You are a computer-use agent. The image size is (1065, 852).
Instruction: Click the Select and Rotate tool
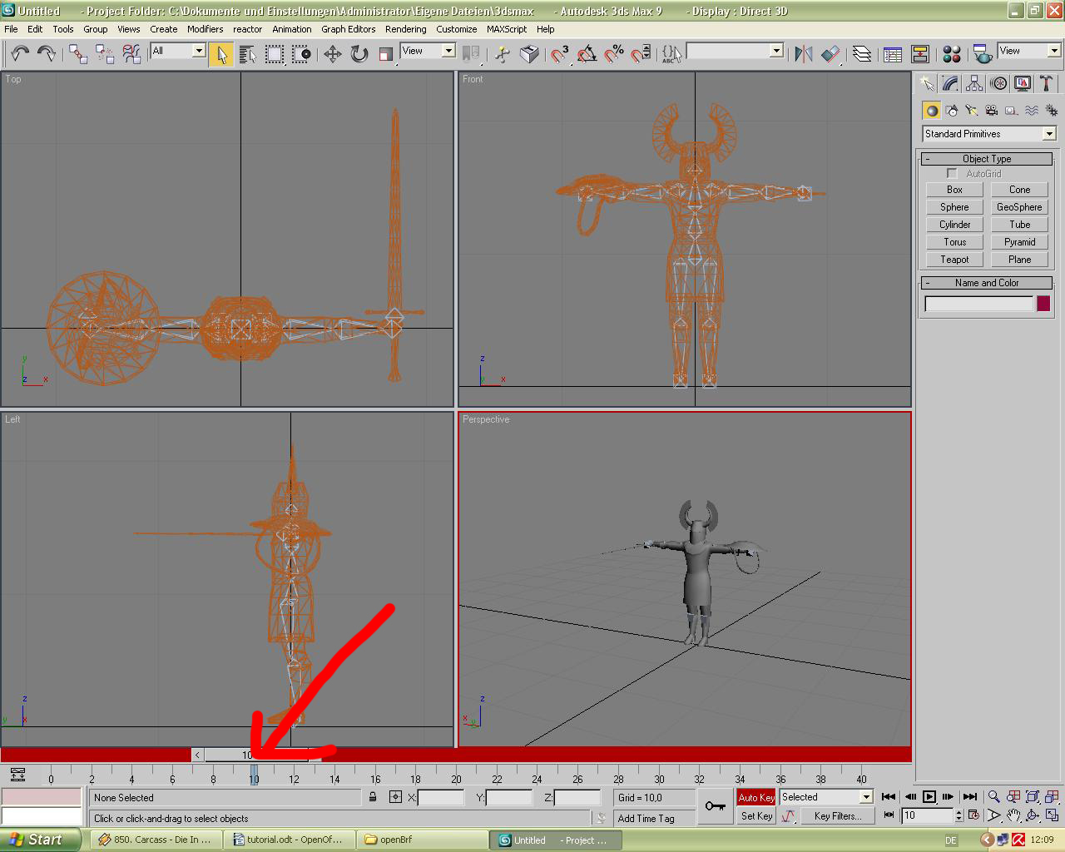click(359, 54)
